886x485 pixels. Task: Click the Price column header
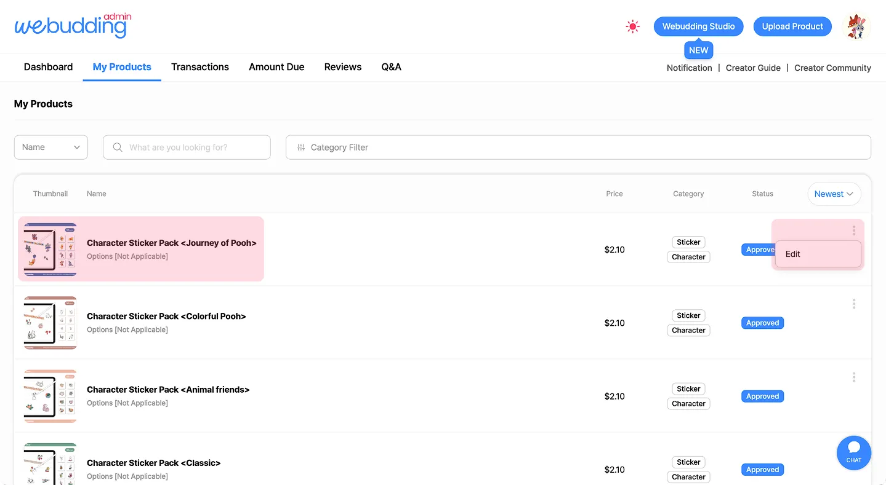tap(614, 194)
